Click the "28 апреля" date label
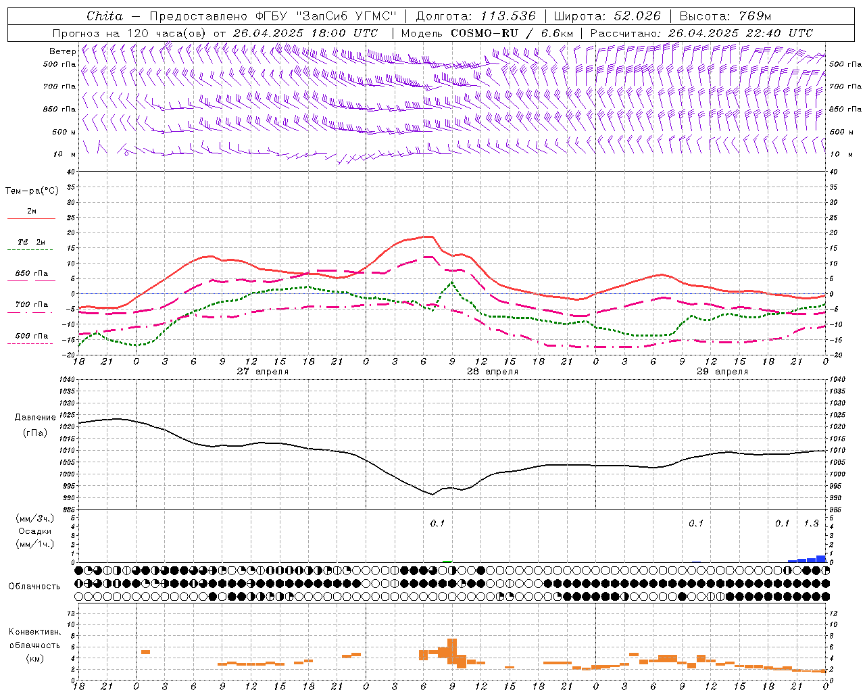This screenshot has width=865, height=692. click(493, 372)
